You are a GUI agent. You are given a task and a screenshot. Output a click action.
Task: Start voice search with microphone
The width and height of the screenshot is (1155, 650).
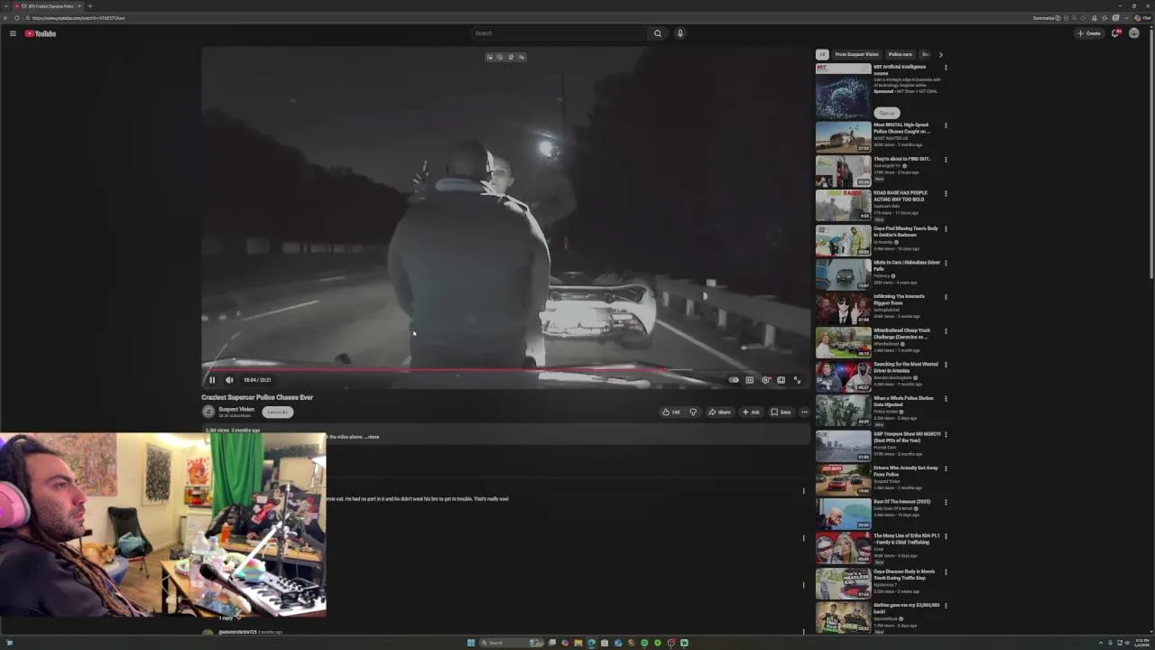(x=680, y=33)
